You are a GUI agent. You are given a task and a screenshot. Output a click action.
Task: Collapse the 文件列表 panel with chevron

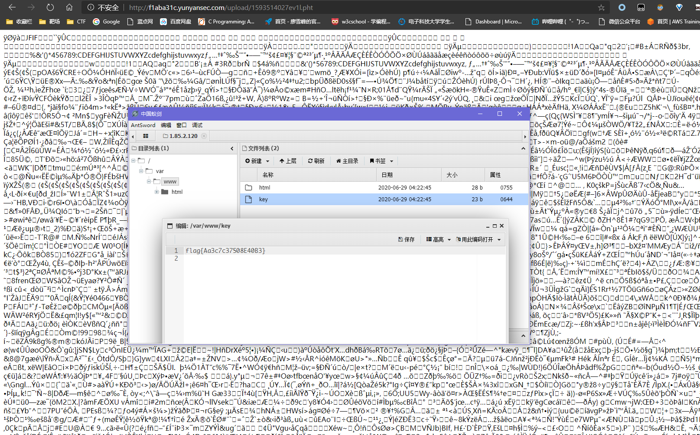(x=523, y=148)
